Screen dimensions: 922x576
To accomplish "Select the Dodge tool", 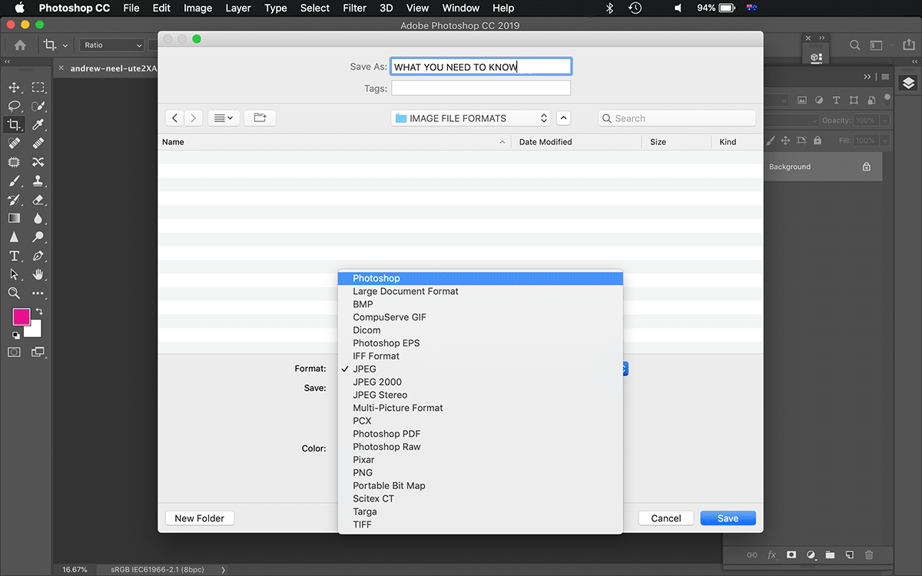I will click(38, 237).
